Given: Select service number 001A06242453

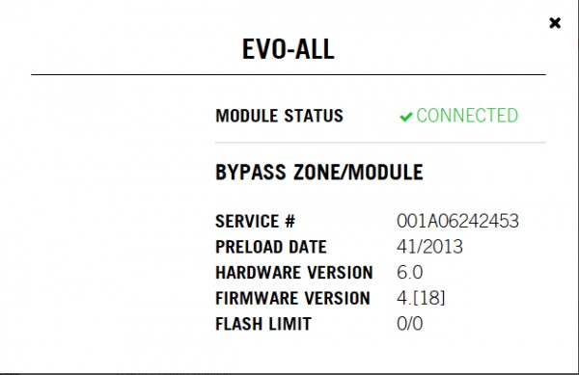Looking at the screenshot, I should 457,221.
